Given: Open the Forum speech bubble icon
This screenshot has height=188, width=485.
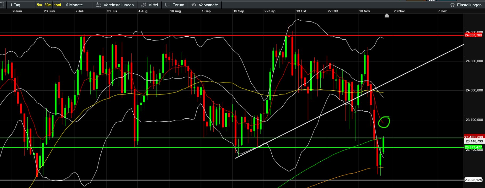Looking at the screenshot, I should click(168, 5).
